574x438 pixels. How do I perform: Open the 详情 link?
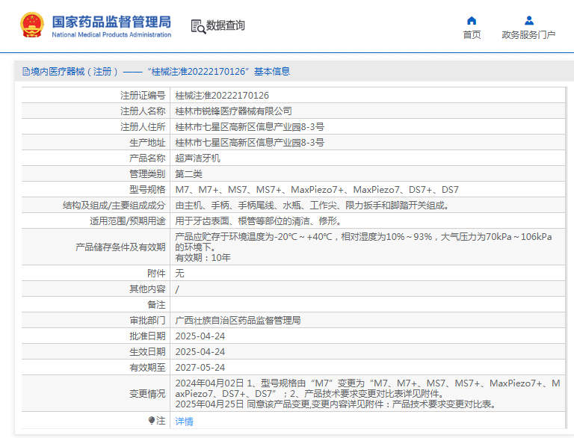[184, 422]
